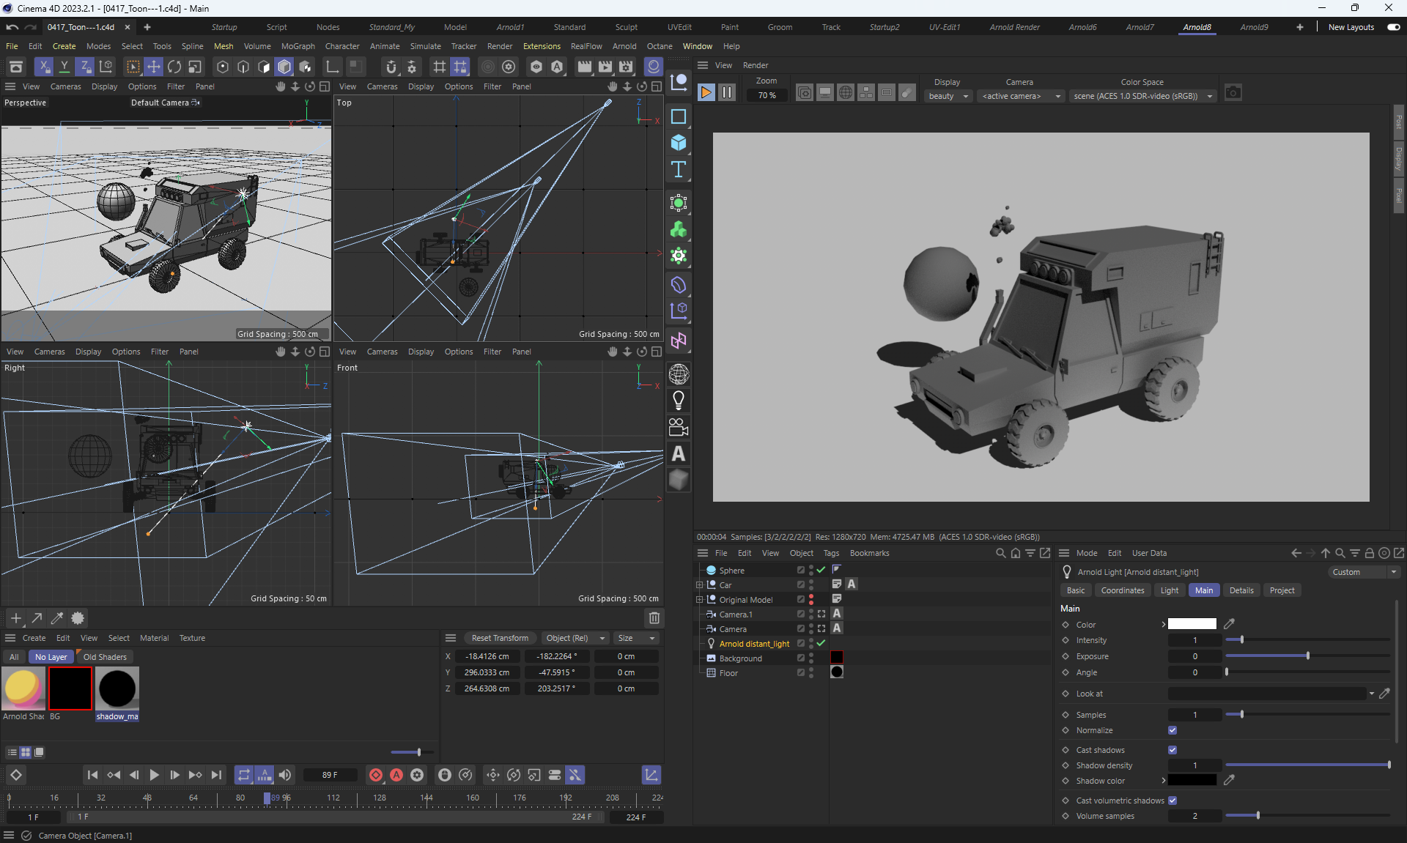Uncheck the Normalize checkbox

[1172, 730]
